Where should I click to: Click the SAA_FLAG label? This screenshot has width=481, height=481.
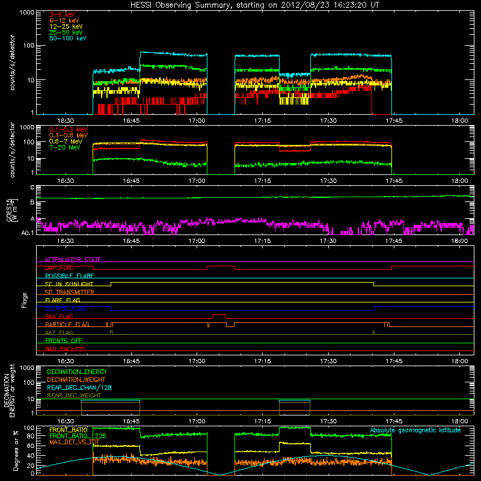click(x=59, y=316)
